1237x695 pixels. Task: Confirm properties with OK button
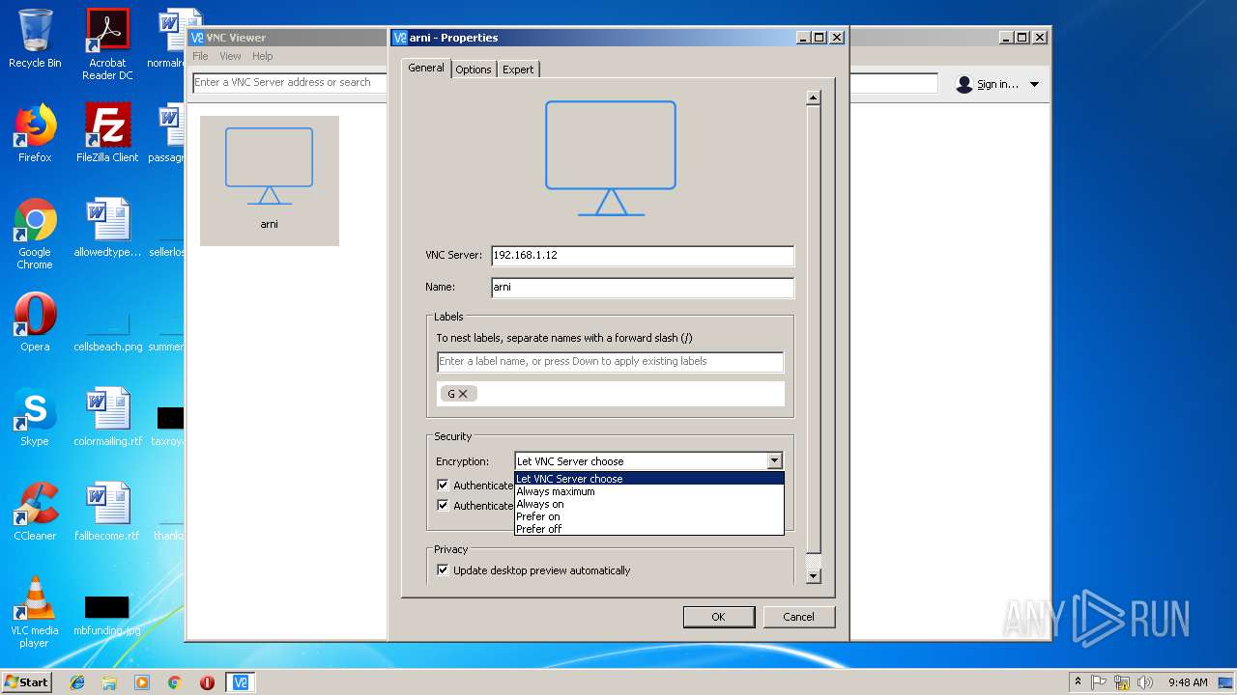tap(718, 617)
